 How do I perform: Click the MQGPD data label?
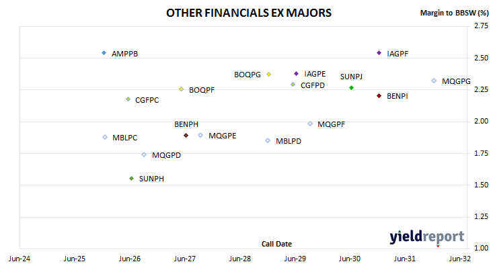(x=166, y=155)
